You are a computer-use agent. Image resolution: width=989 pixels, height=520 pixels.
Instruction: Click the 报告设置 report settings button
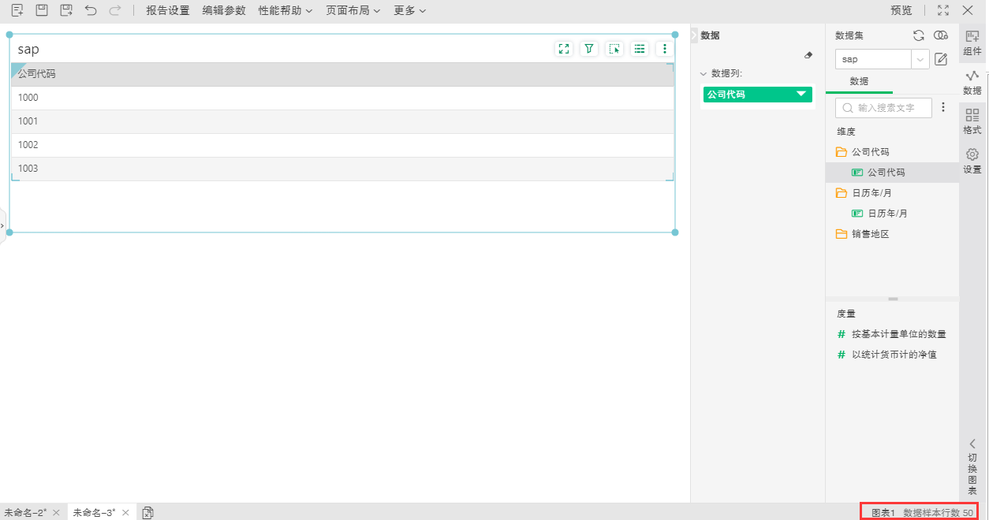[167, 10]
